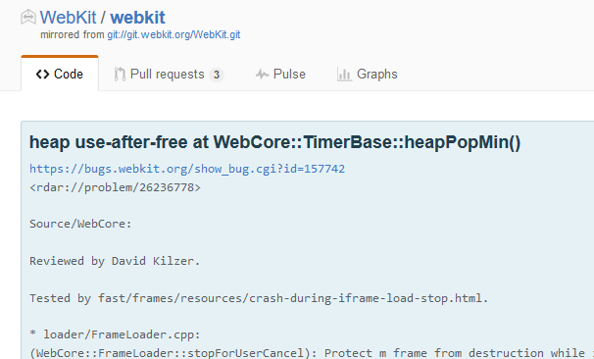The width and height of the screenshot is (594, 359).
Task: Follow the git.webkit.org mirror source link
Action: [173, 35]
